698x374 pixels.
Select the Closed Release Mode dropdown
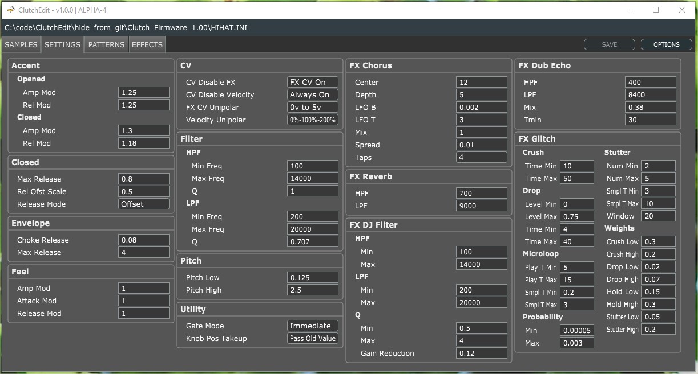[143, 204]
